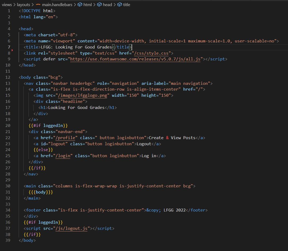The width and height of the screenshot is (288, 251).
Task: Click line number 7 in the gutter
Action: pos(9,47)
